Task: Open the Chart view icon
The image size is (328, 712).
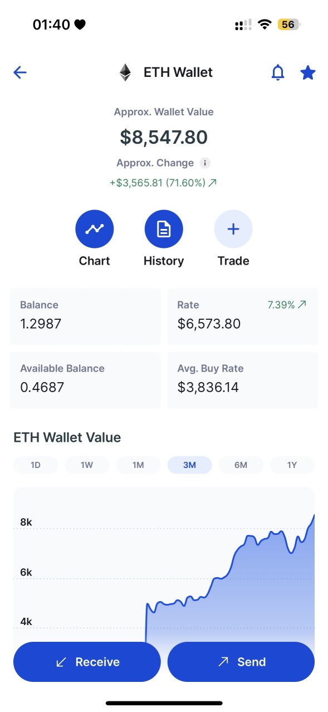Action: pos(95,229)
